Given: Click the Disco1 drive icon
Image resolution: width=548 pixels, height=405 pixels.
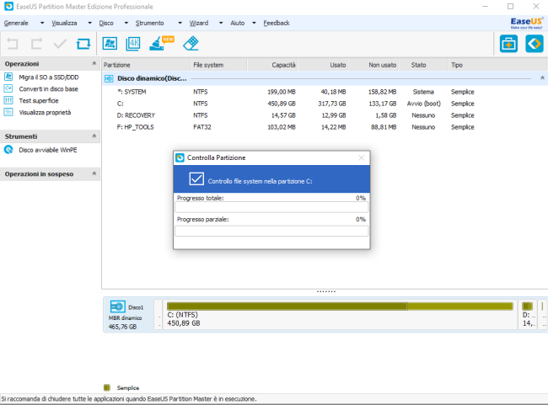Looking at the screenshot, I should click(x=117, y=306).
